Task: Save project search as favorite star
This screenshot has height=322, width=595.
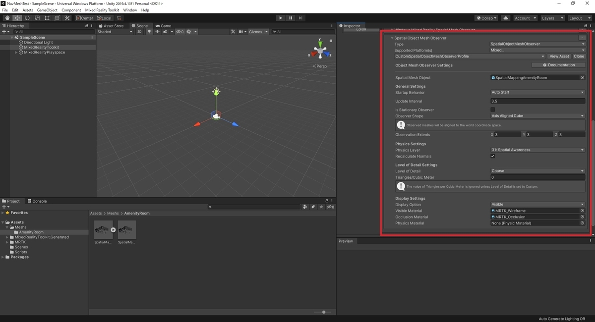Action: point(321,207)
